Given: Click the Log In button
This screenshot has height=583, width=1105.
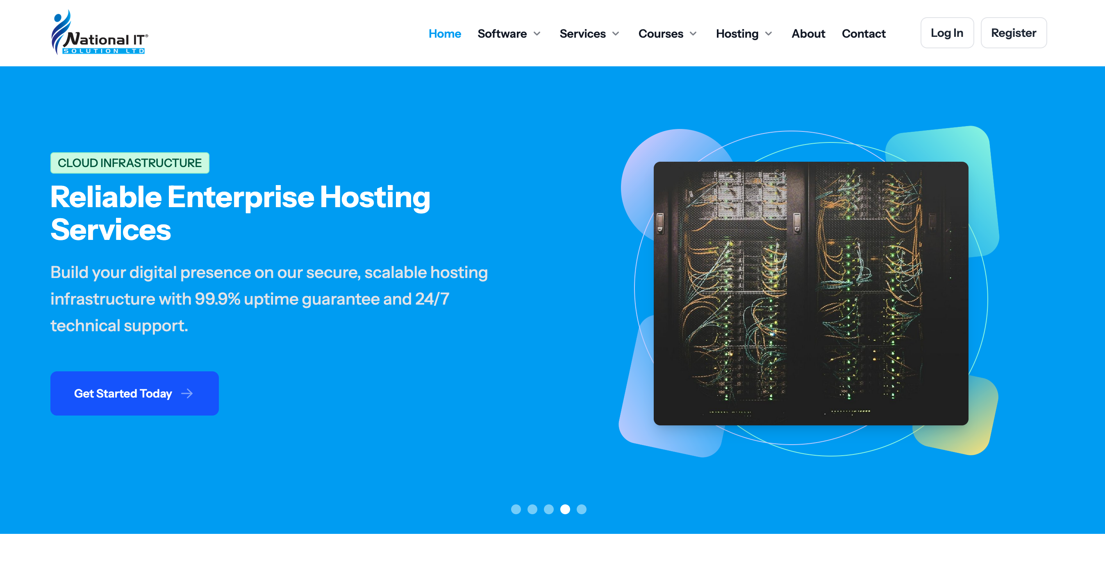Looking at the screenshot, I should 947,33.
